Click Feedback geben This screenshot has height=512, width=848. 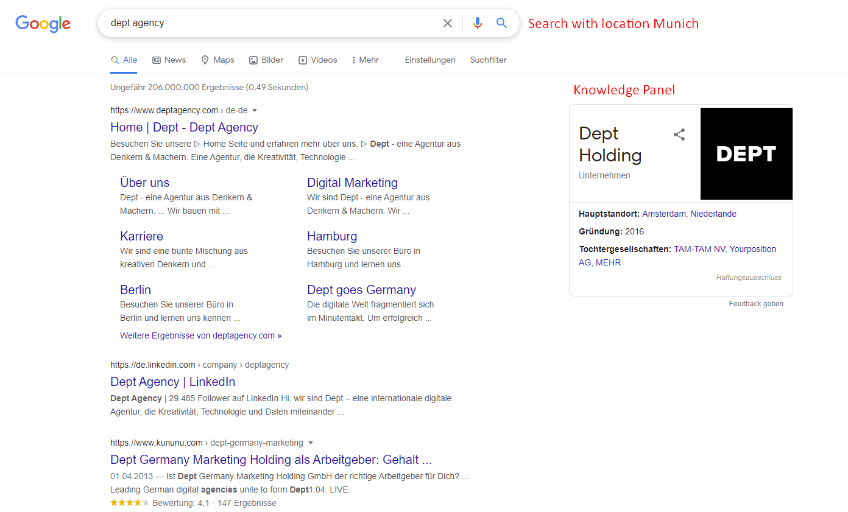(756, 304)
